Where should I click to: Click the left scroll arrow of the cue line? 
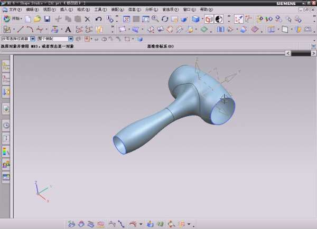click(288, 53)
